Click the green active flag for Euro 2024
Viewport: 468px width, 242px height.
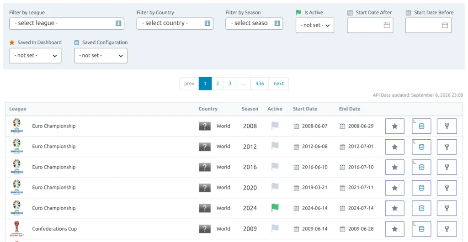[x=275, y=208]
